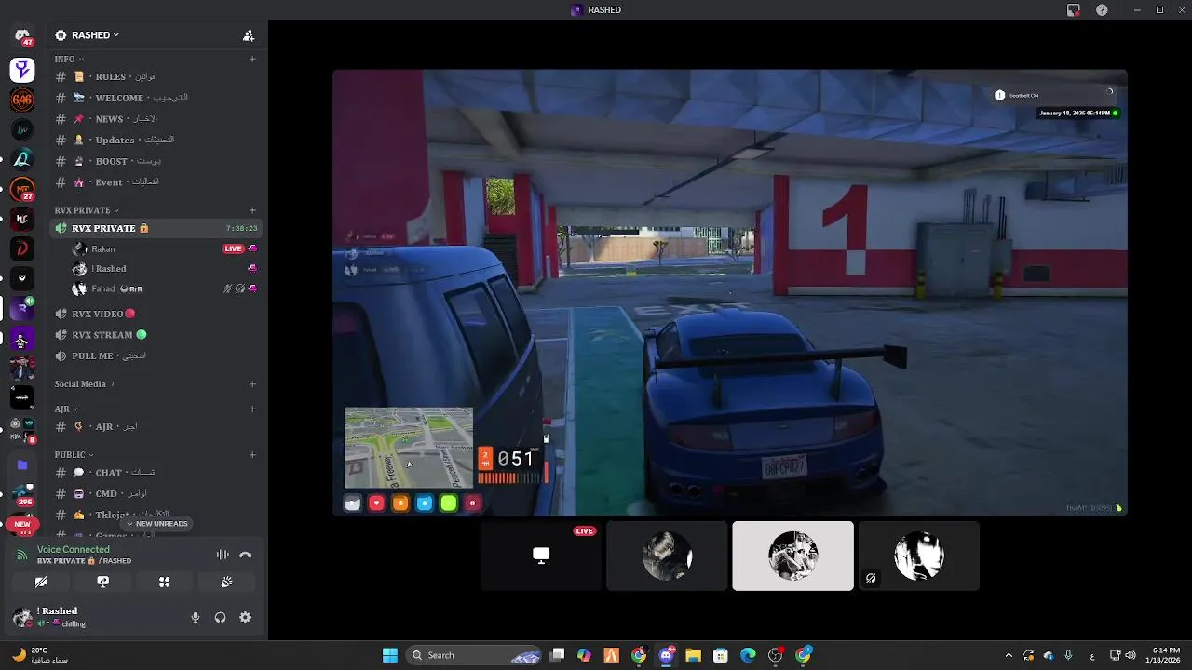Collapse the PUBLIC category
The width and height of the screenshot is (1192, 670).
(x=74, y=454)
